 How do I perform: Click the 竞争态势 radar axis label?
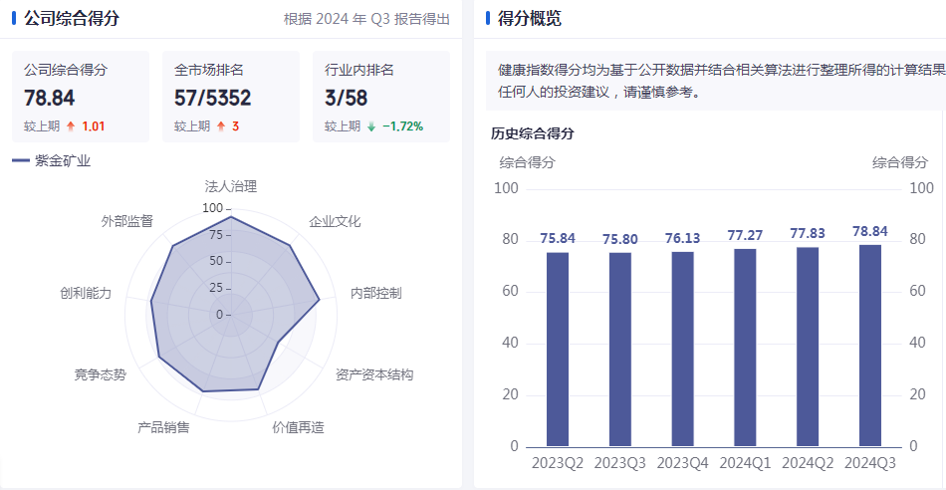(101, 374)
